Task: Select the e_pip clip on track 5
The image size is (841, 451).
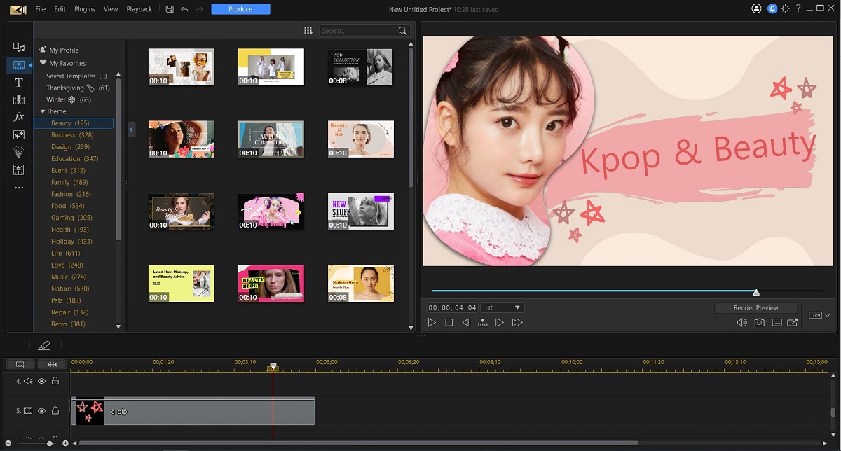Action: [x=193, y=411]
